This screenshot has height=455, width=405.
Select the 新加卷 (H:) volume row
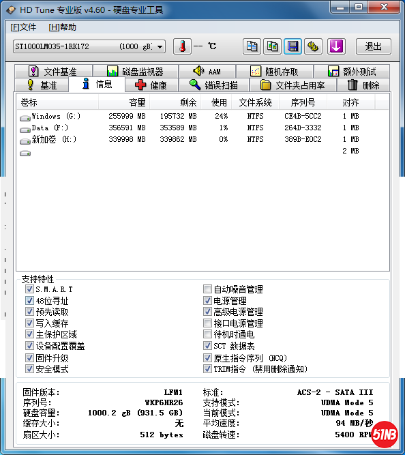202,140
